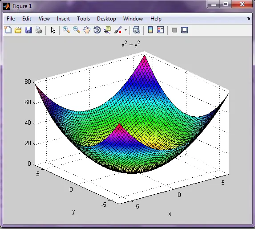This screenshot has height=229, width=255.
Task: Click the Link Plot icon
Action: coord(137,30)
